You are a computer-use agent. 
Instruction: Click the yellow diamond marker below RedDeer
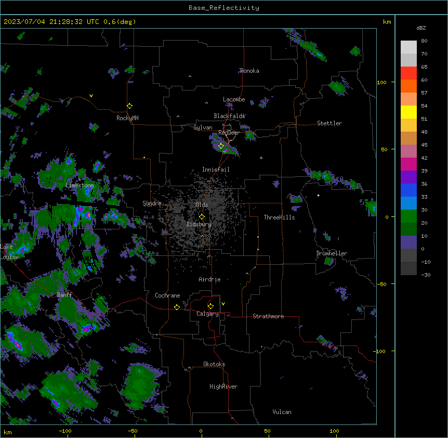click(221, 146)
